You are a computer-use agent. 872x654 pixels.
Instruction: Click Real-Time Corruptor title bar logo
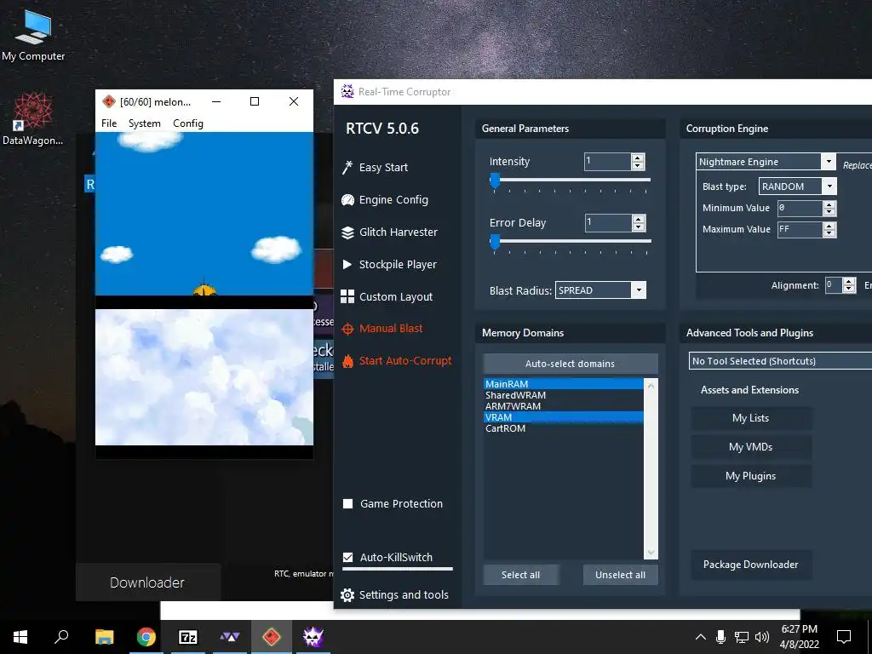(x=347, y=92)
